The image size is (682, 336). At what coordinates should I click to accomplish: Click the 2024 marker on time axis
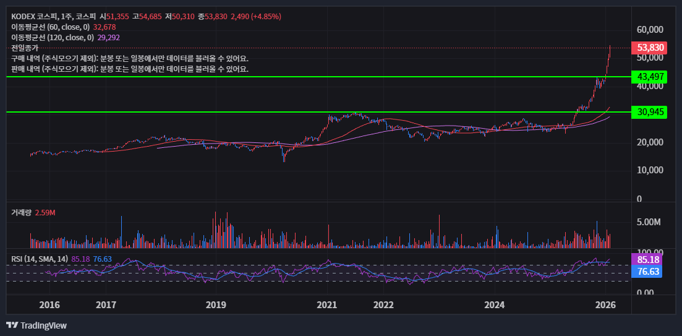494,305
